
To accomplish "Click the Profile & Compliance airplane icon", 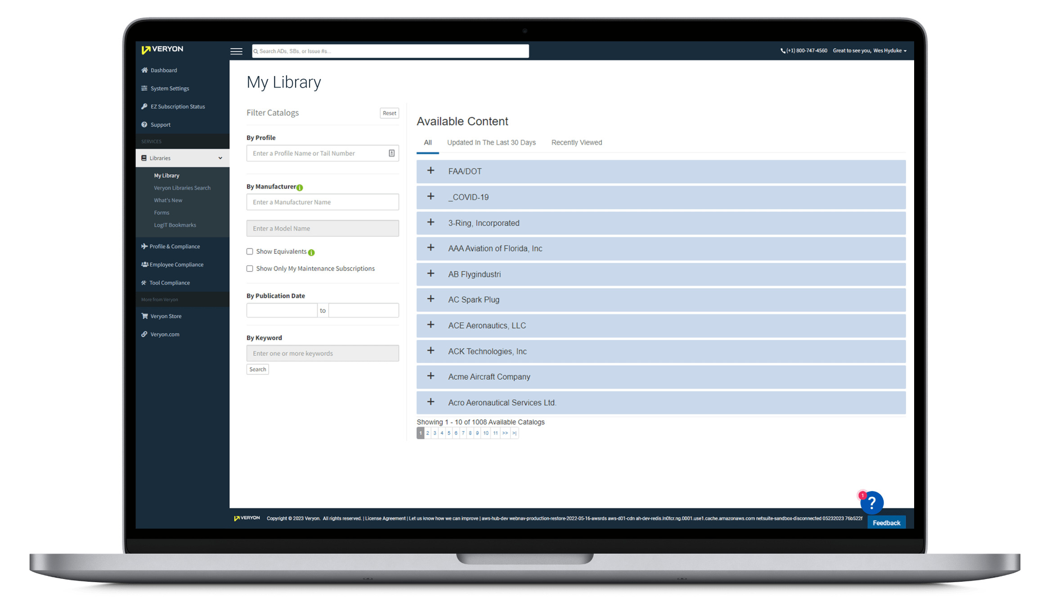I will 144,246.
